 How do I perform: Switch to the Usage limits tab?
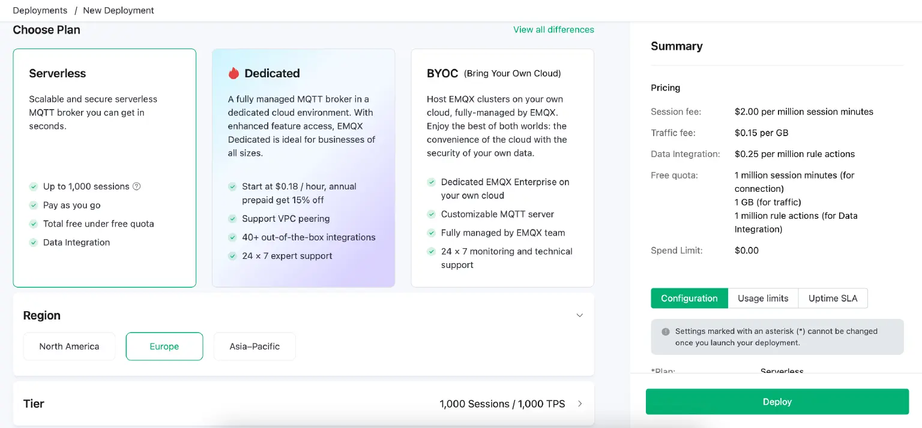[x=762, y=299]
